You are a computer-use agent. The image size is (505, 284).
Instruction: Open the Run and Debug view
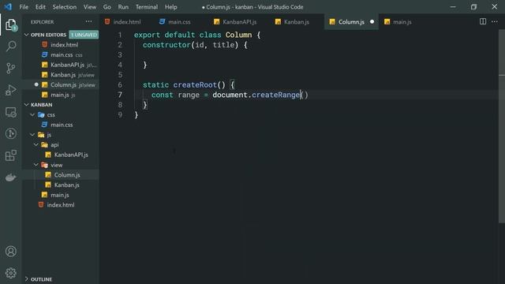10,90
